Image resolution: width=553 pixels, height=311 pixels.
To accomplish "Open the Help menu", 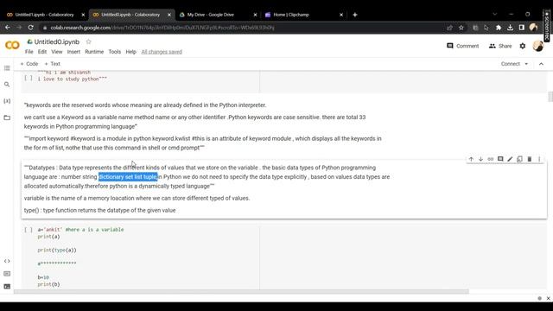I will 130,52.
